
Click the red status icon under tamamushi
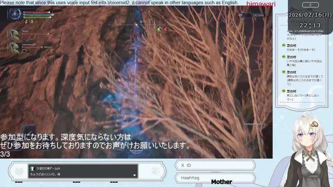coord(25,51)
